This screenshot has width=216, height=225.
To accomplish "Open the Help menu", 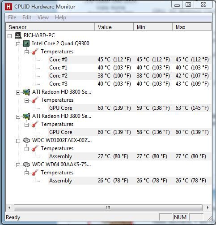I will [x=60, y=17].
